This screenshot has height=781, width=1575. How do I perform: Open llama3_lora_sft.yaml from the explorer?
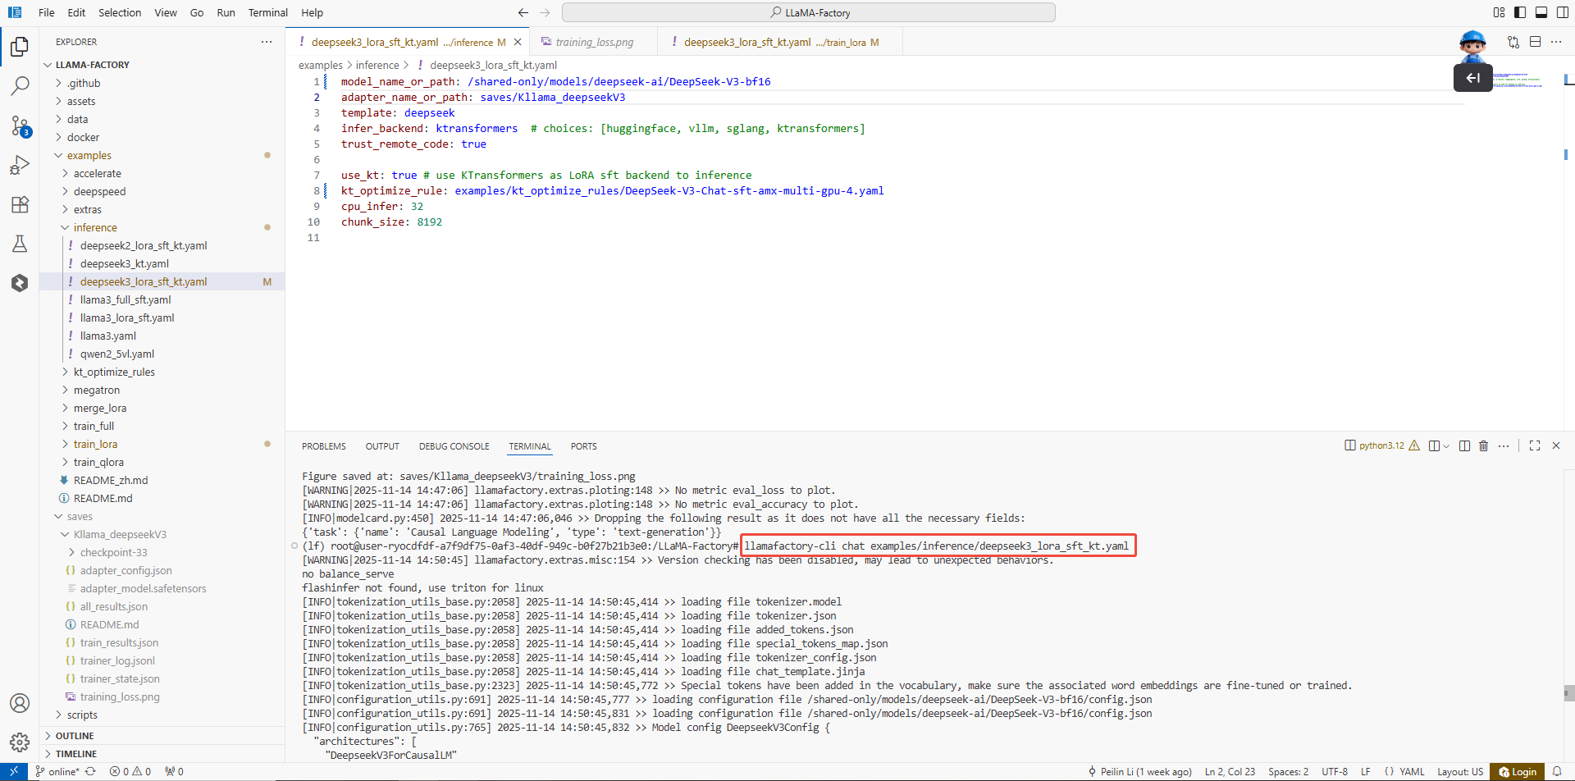point(127,317)
